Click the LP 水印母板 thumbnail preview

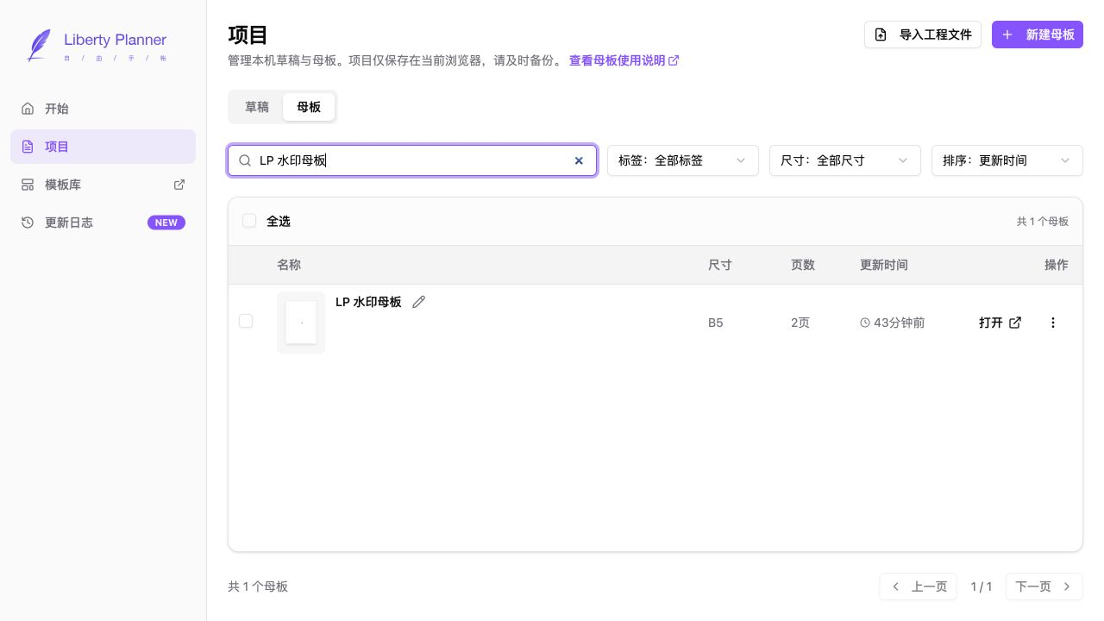pyautogui.click(x=301, y=323)
